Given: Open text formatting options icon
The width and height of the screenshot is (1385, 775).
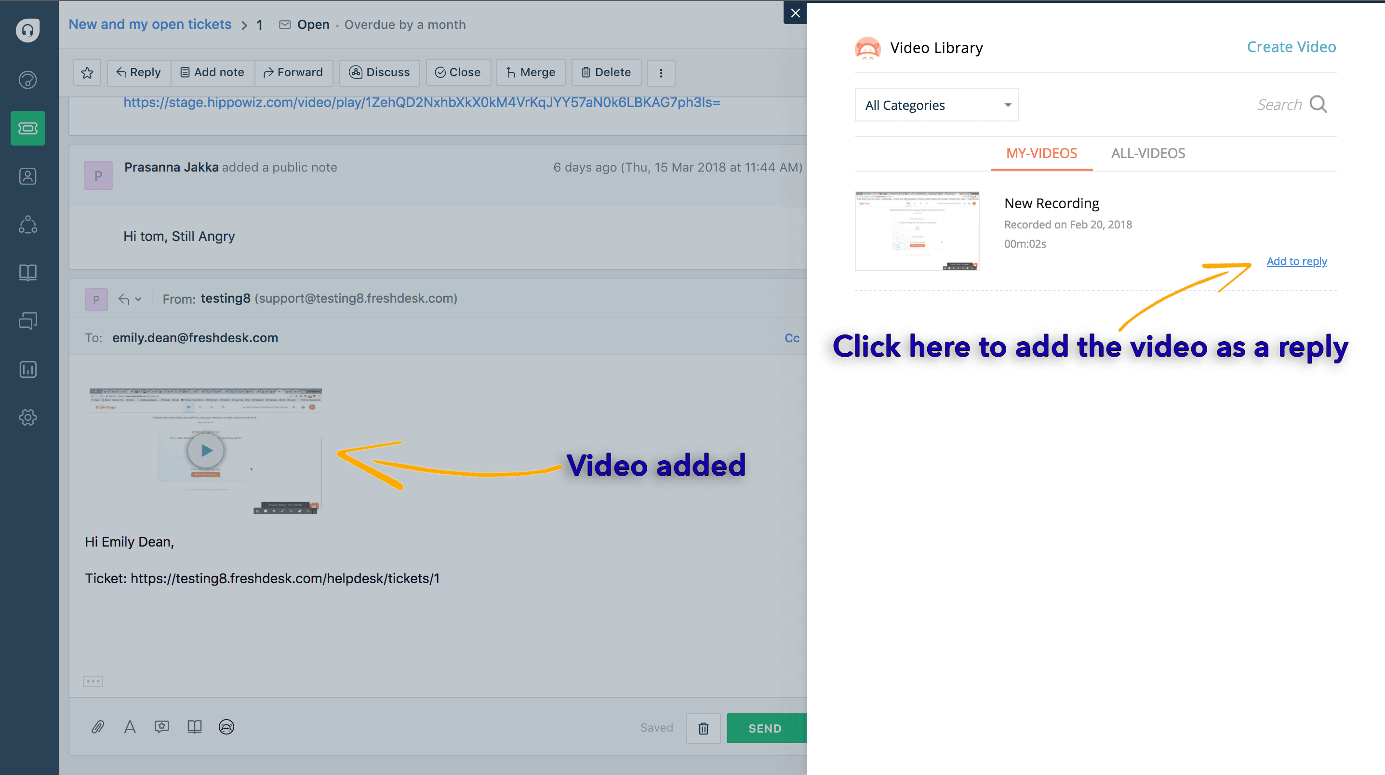Looking at the screenshot, I should (130, 727).
